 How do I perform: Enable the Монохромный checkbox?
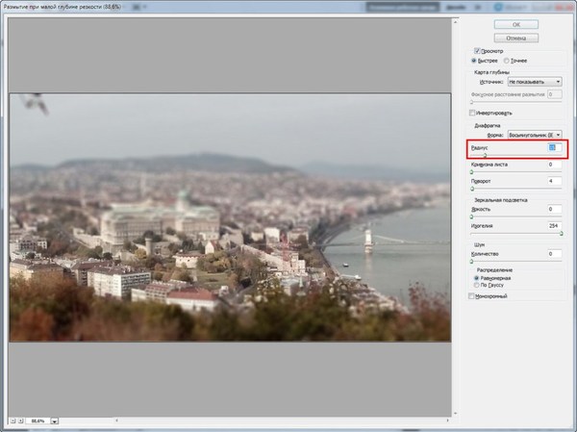pyautogui.click(x=471, y=296)
